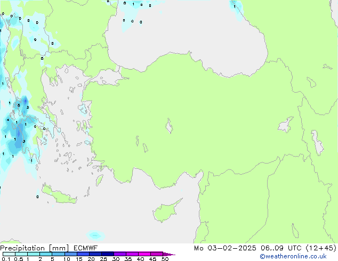The height and width of the screenshot is (261, 338).
Task: Open the weatheronline.co.uk copyright link
Action: (293, 256)
